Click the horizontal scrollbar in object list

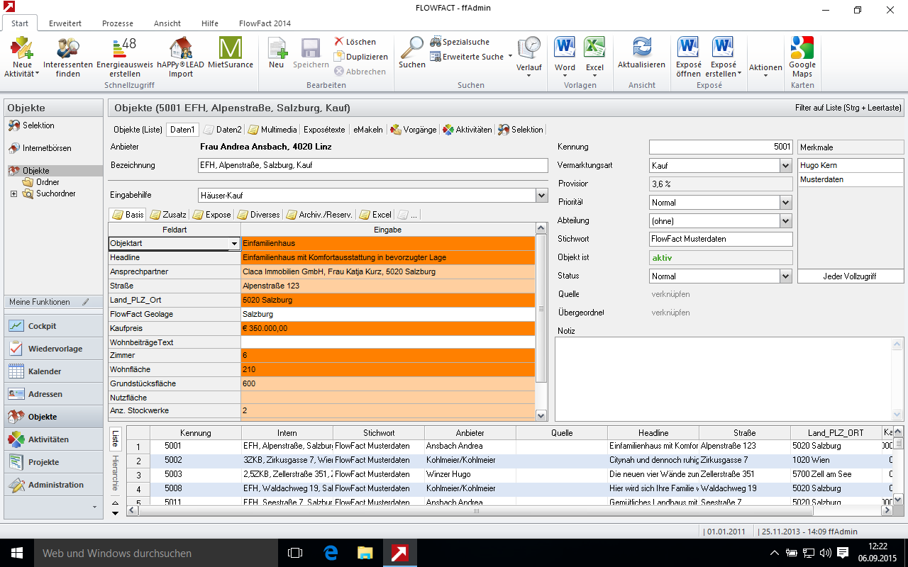click(x=476, y=510)
